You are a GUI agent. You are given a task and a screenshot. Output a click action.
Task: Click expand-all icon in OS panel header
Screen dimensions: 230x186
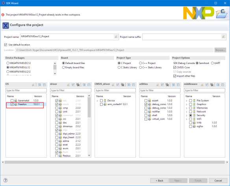(40, 85)
